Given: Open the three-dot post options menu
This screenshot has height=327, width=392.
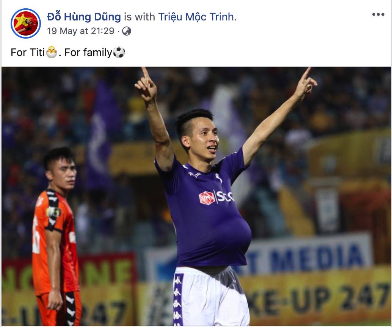Looking at the screenshot, I should point(378,14).
